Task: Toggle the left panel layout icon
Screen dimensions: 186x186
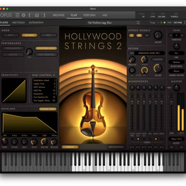Action: tap(31, 15)
